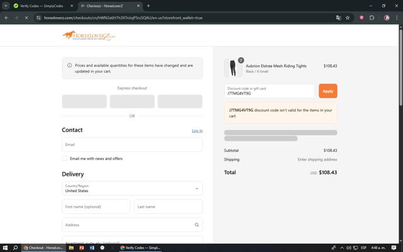Check Email me with news and offers
The width and height of the screenshot is (403, 252).
tap(65, 158)
